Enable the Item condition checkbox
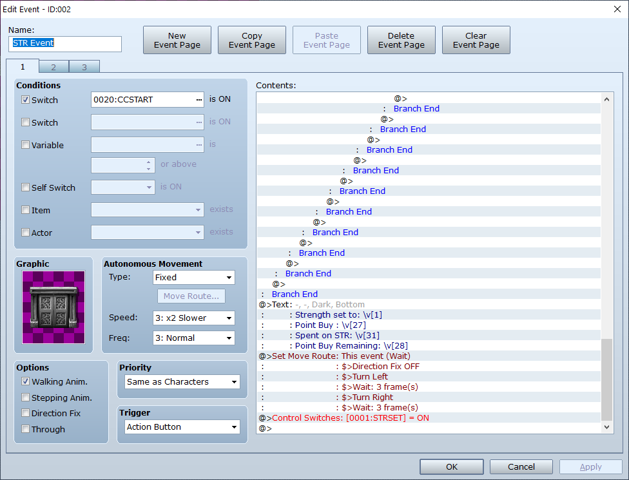Screen dimensions: 629x480 pos(26,210)
